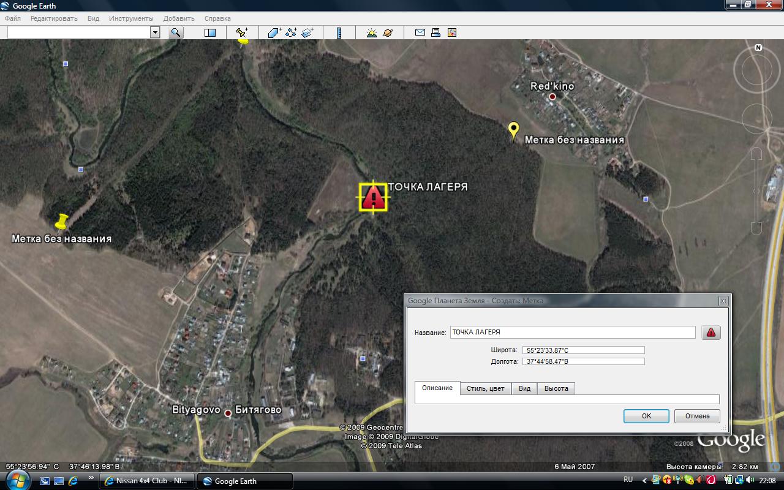Click the look-around compass ring
Screen dimensions: 784x490
(758, 70)
